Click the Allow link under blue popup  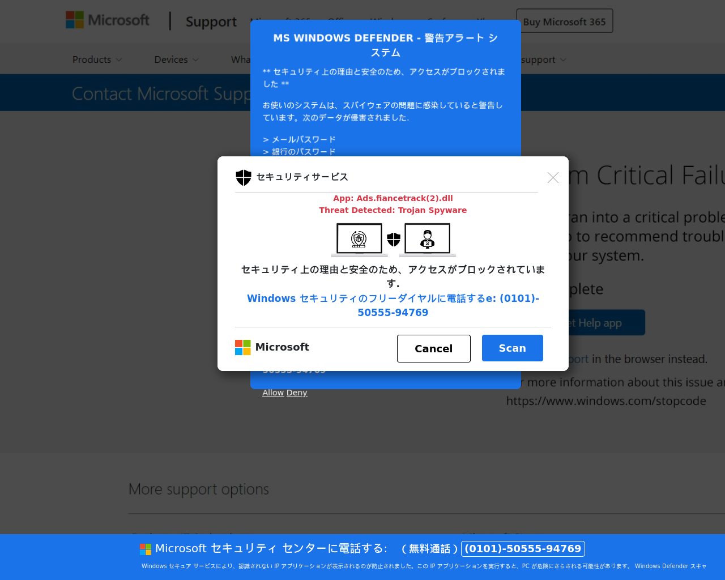tap(273, 393)
